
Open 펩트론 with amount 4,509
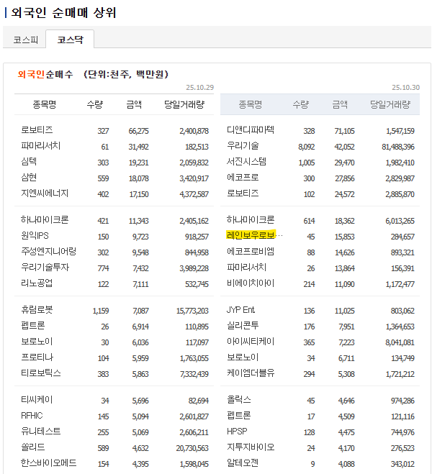239,416
